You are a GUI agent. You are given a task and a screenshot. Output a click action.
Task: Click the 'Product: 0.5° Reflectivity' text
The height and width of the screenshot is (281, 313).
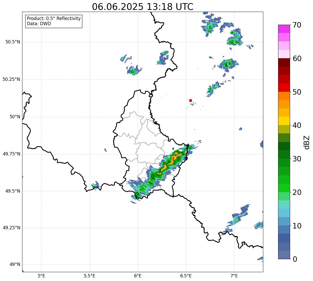click(54, 19)
